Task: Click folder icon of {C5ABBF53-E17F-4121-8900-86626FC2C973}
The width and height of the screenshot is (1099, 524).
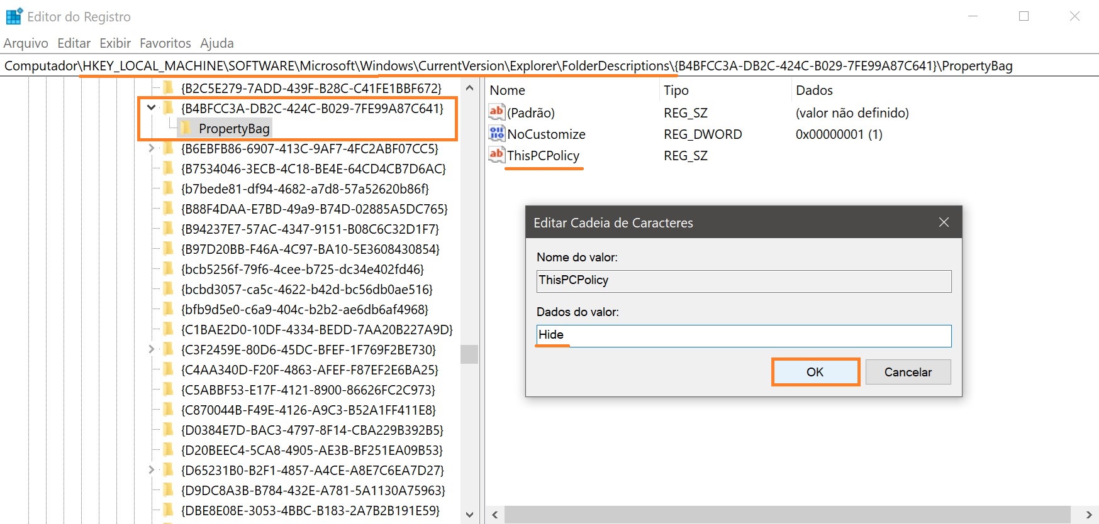Action: coord(169,390)
